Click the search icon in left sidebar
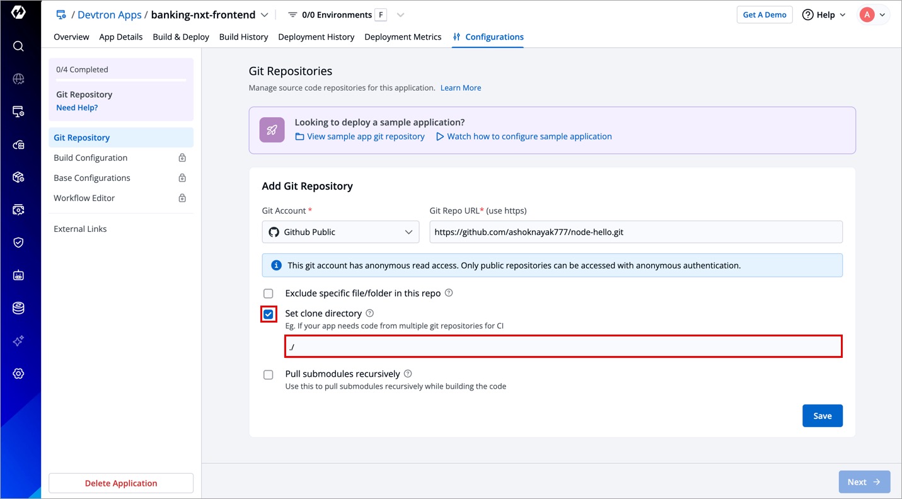Viewport: 902px width, 499px height. pos(18,46)
